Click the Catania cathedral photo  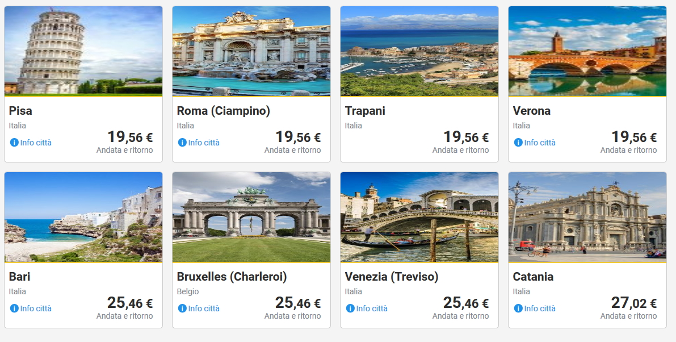coord(587,217)
